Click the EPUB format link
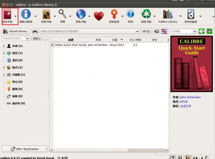The image size is (215, 159). coord(184,102)
